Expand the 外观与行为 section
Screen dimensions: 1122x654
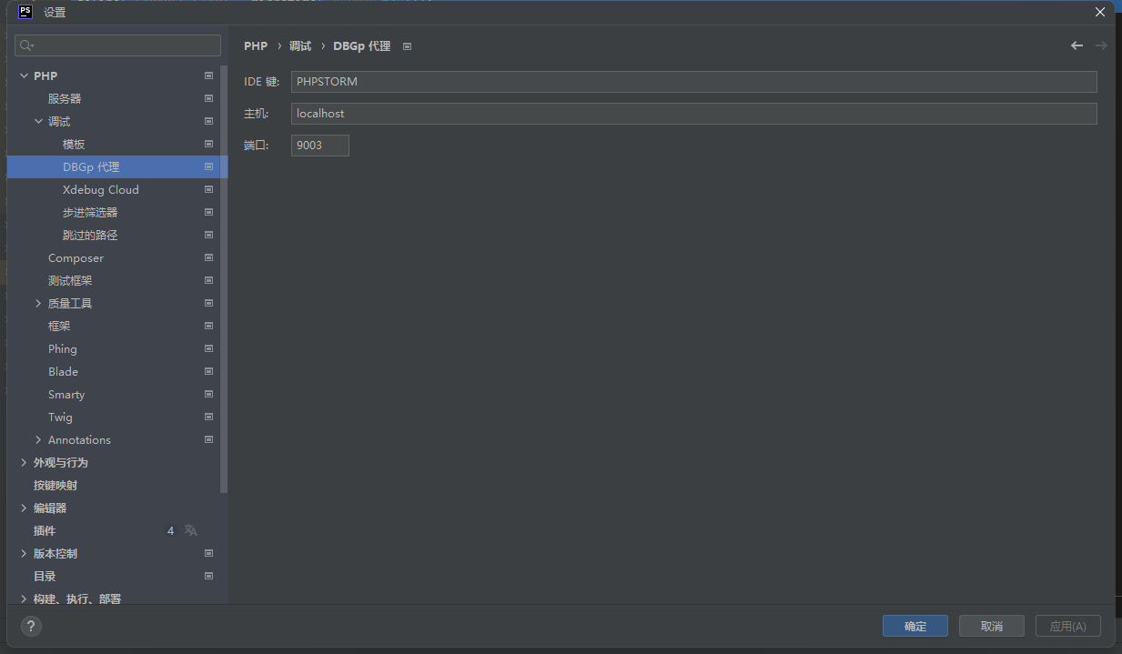tap(24, 462)
